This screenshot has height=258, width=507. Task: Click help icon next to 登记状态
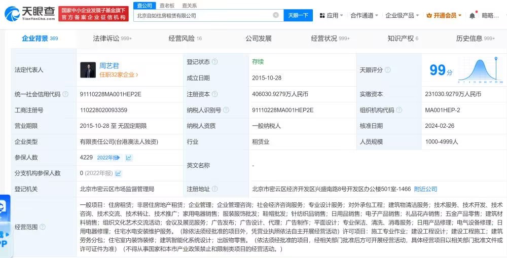(x=215, y=62)
